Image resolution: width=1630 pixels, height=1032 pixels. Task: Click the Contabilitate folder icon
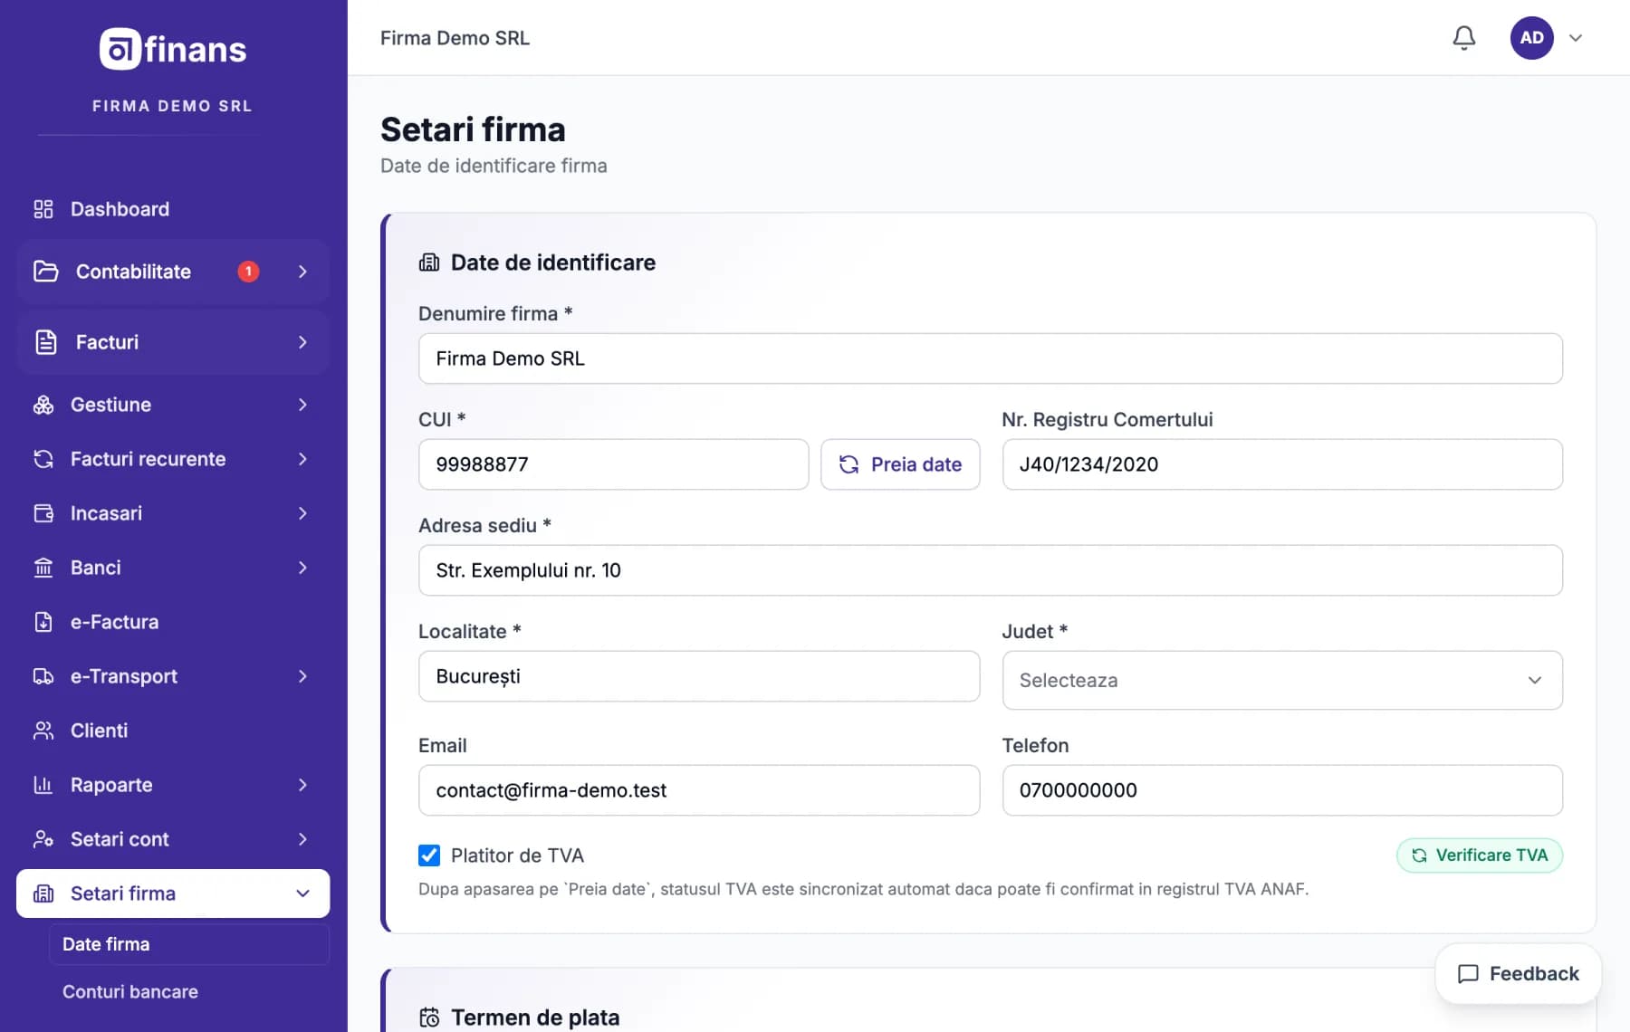click(x=45, y=272)
